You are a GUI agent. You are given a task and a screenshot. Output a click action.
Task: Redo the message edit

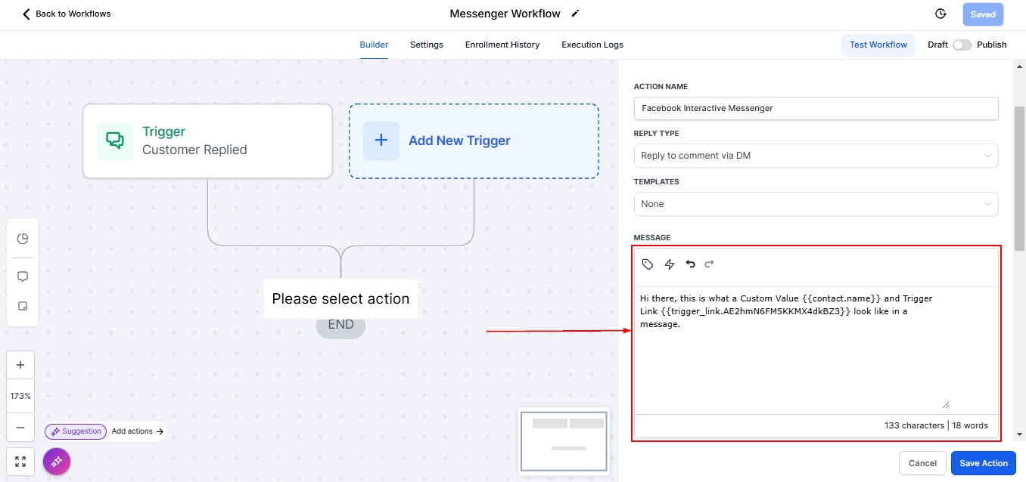709,264
